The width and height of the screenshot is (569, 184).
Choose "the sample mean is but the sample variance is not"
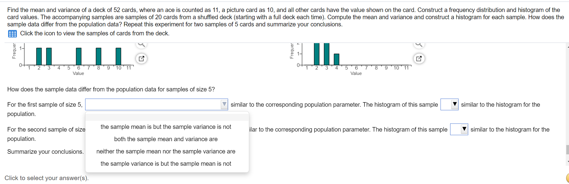(166, 127)
